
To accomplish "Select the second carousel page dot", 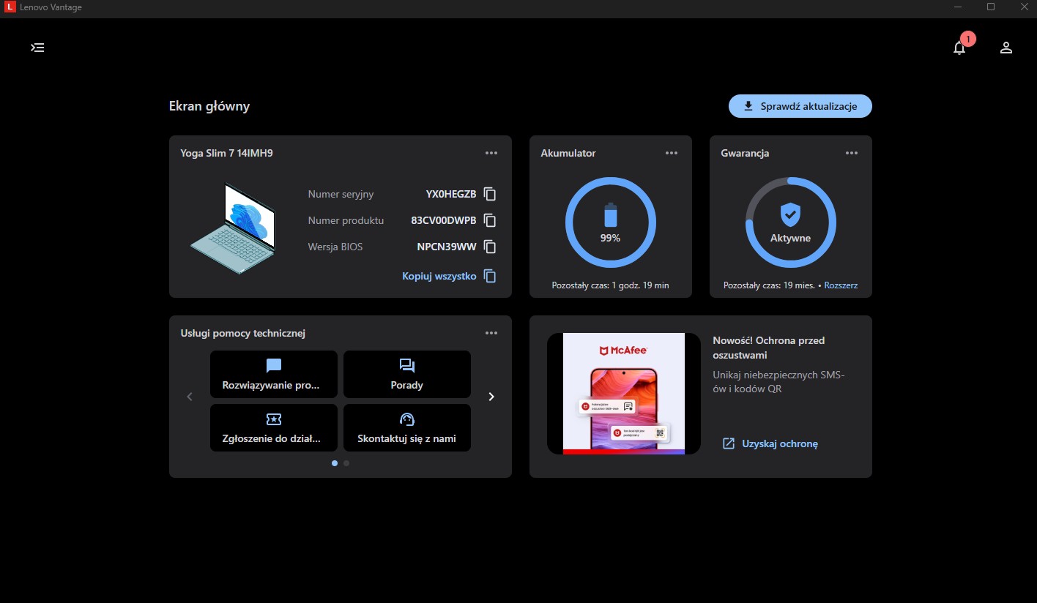I will click(346, 463).
